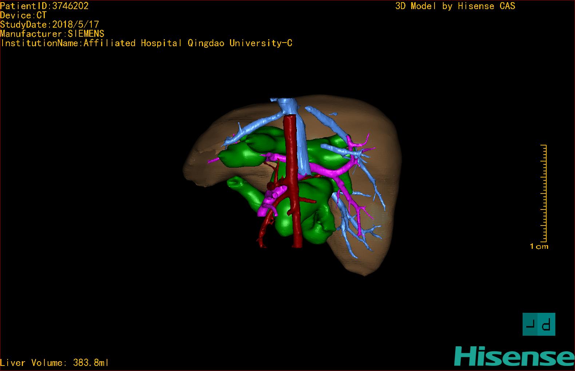Image resolution: width=575 pixels, height=371 pixels.
Task: Select the Device:CT label
Action: point(23,15)
